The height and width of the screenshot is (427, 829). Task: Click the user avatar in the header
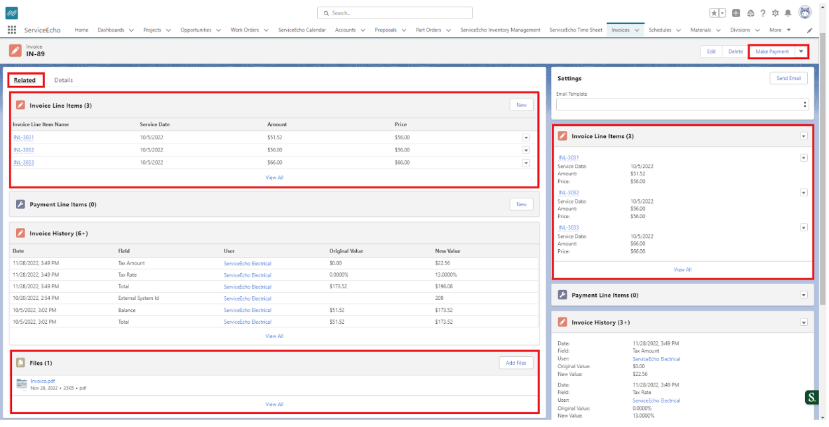[x=805, y=12]
